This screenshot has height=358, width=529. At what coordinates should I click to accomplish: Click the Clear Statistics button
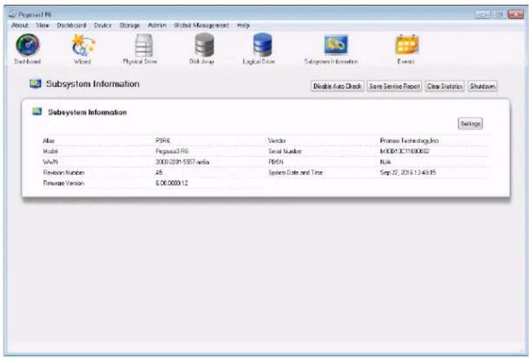(x=445, y=86)
